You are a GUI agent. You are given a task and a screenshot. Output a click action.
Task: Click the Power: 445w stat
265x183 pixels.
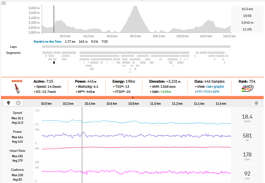(x=86, y=82)
